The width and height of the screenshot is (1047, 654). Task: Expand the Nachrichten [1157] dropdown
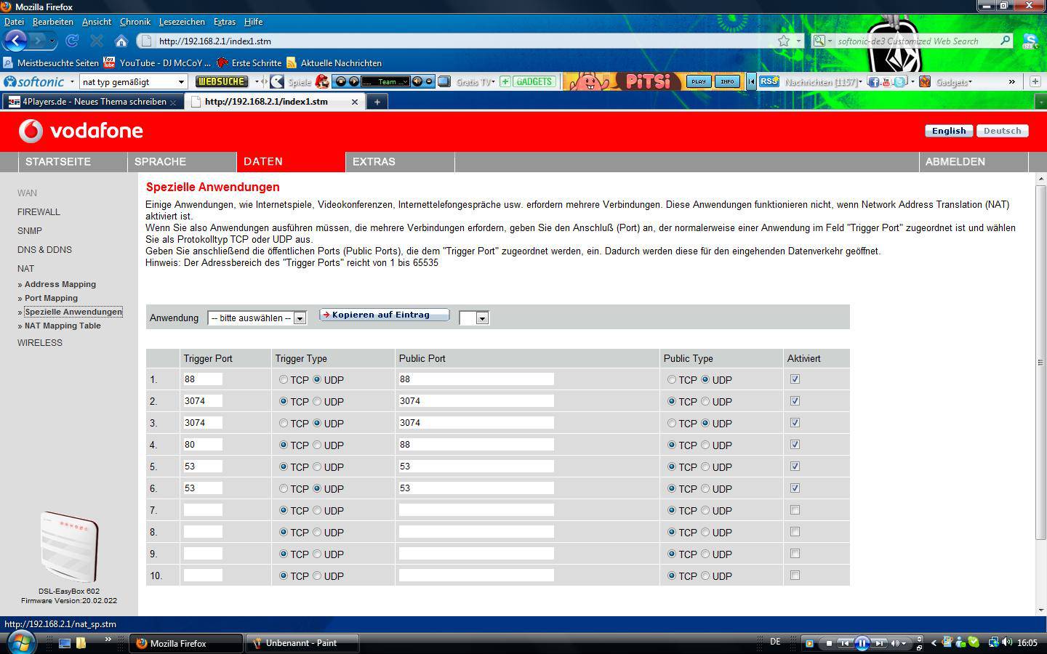click(x=861, y=82)
